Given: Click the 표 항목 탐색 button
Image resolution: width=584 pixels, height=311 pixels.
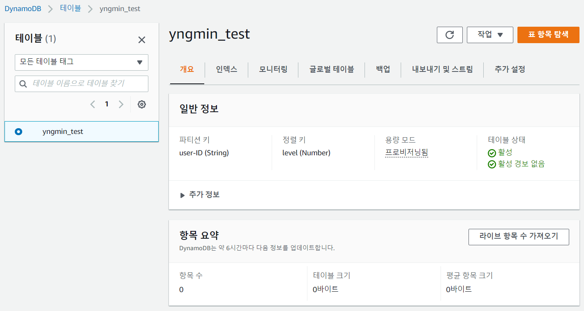Looking at the screenshot, I should (548, 35).
